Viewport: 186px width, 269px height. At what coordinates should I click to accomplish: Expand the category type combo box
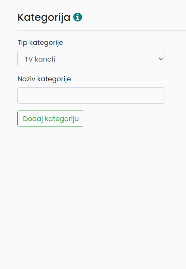(91, 59)
